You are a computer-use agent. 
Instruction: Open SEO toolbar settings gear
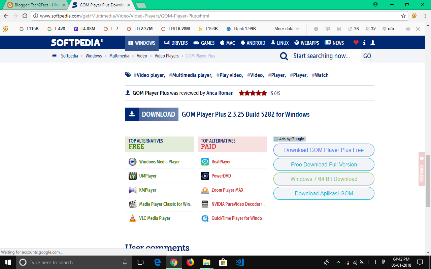(x=408, y=29)
